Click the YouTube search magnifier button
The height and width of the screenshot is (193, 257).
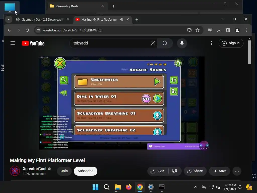click(x=165, y=43)
